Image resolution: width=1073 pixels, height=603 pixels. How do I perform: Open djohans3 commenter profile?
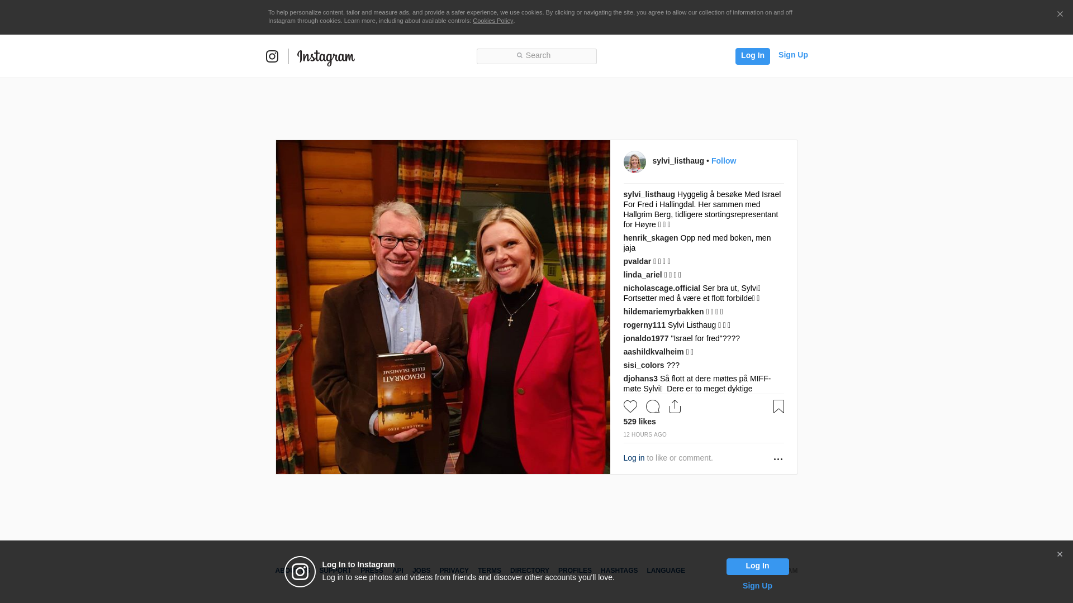tap(640, 379)
